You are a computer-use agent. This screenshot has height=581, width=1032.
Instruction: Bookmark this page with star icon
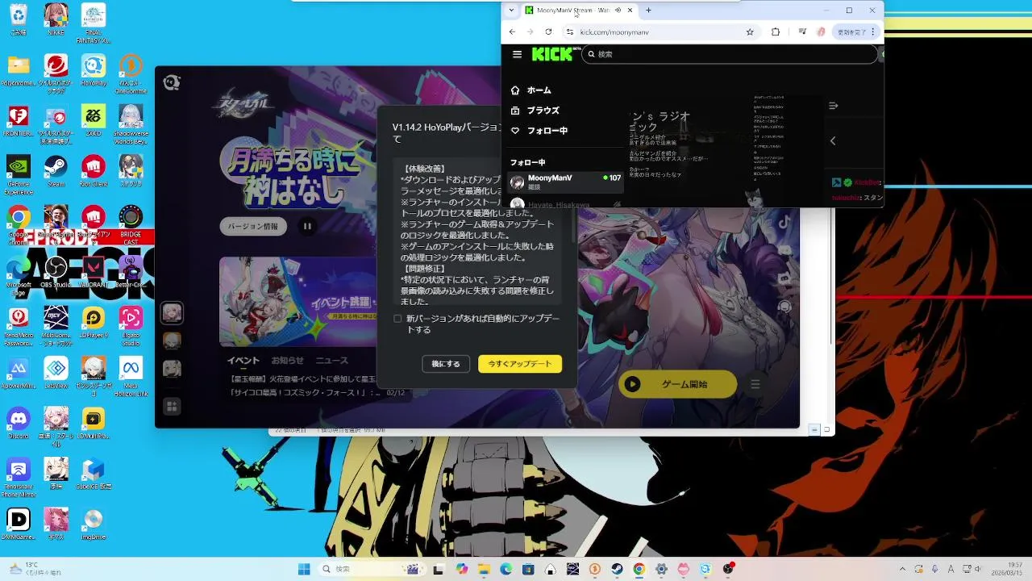750,32
